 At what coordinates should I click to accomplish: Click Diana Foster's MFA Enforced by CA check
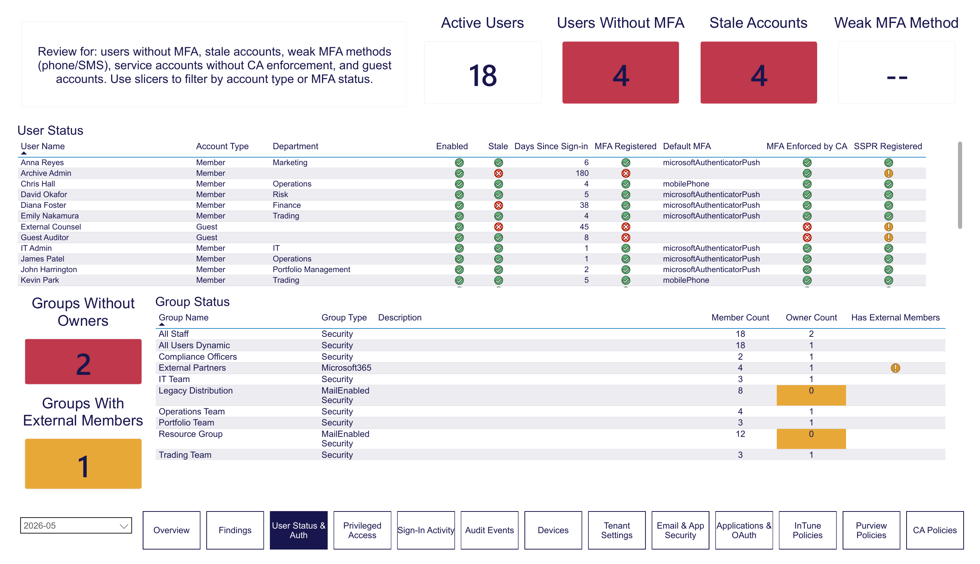tap(806, 205)
